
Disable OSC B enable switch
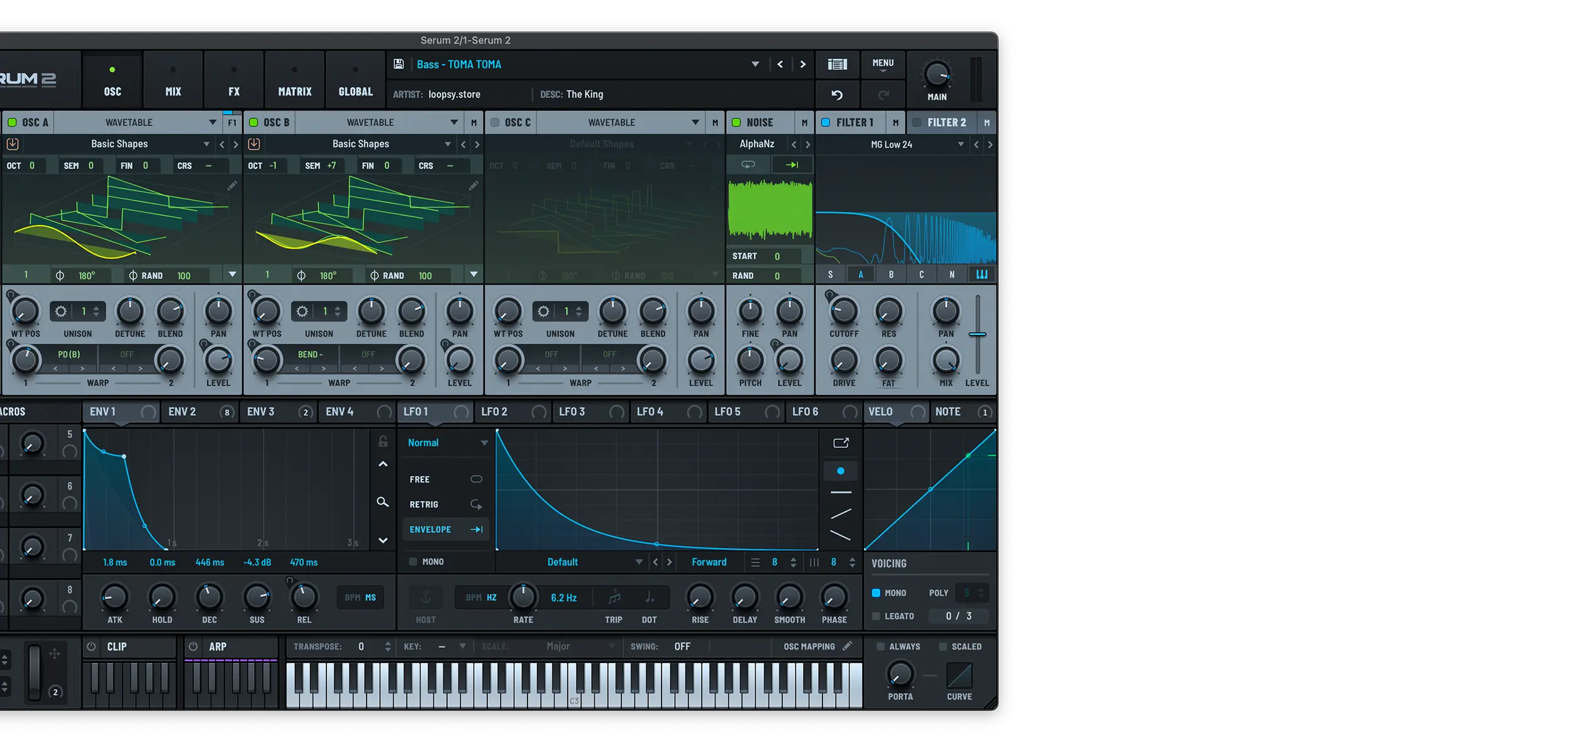[x=253, y=123]
